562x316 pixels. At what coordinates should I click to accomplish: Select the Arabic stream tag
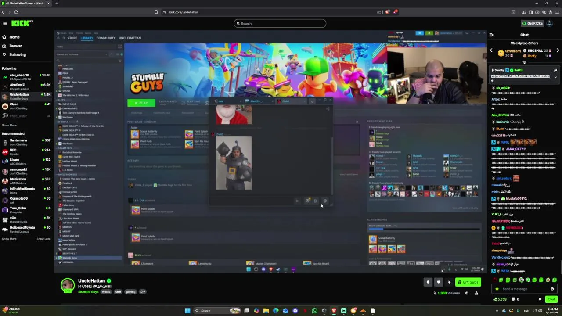(106, 292)
